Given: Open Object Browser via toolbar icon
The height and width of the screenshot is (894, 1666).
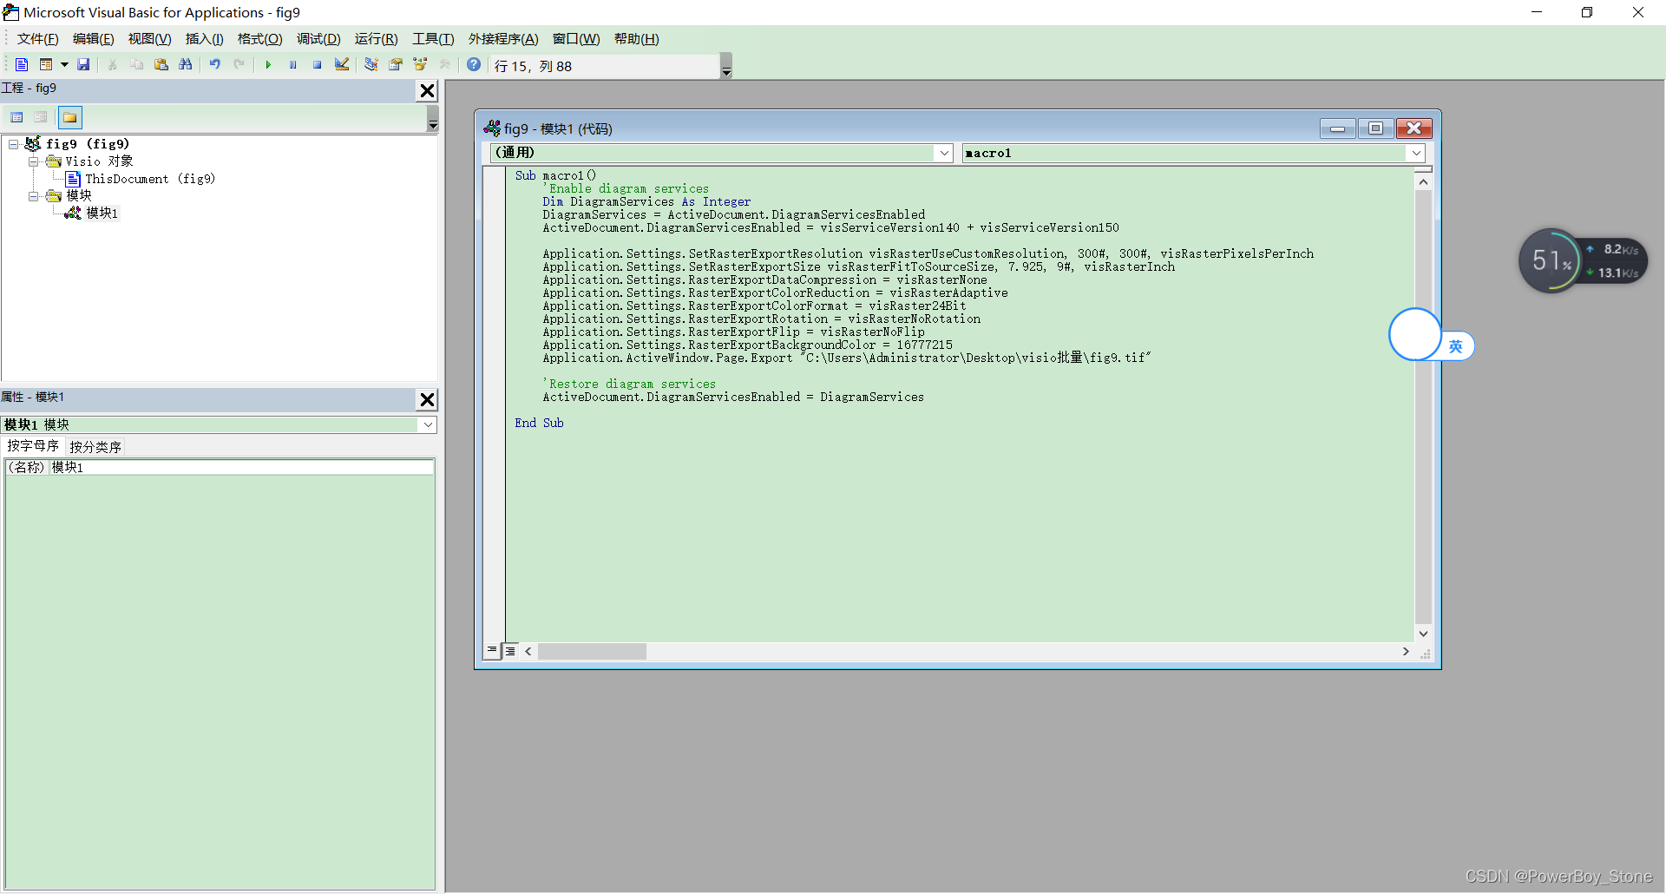Looking at the screenshot, I should [420, 65].
